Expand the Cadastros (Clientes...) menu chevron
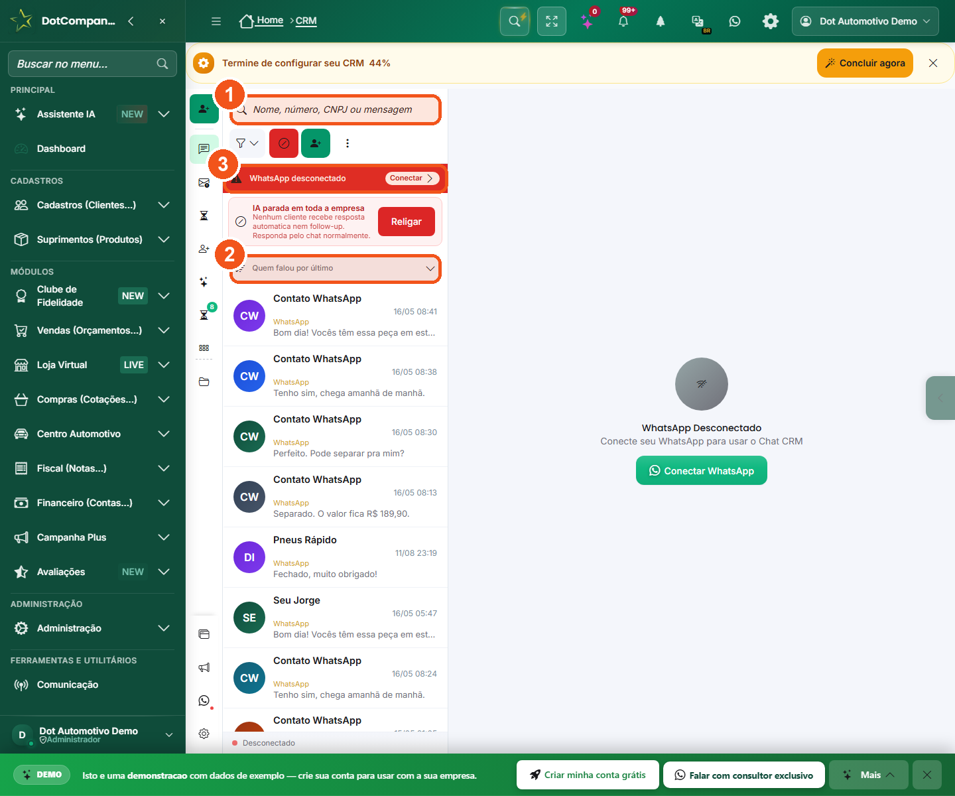The height and width of the screenshot is (796, 955). coord(164,205)
